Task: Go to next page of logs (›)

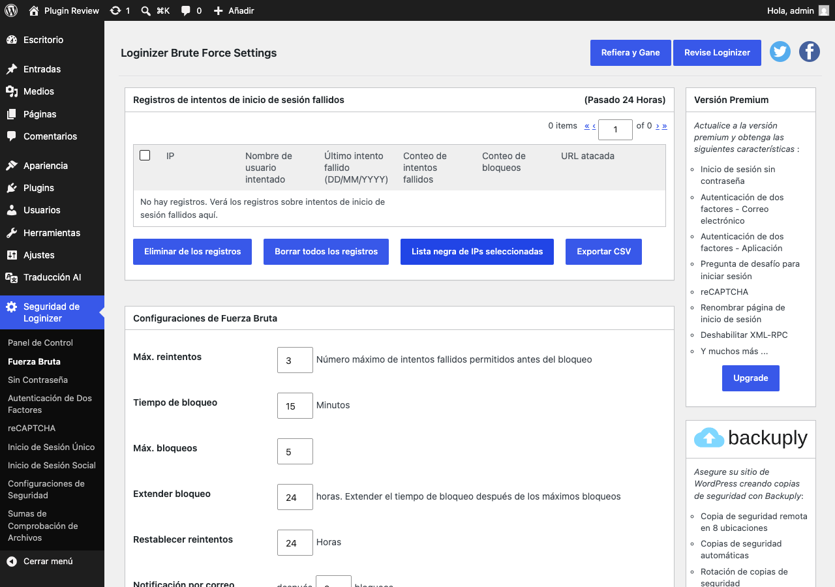Action: [x=658, y=125]
